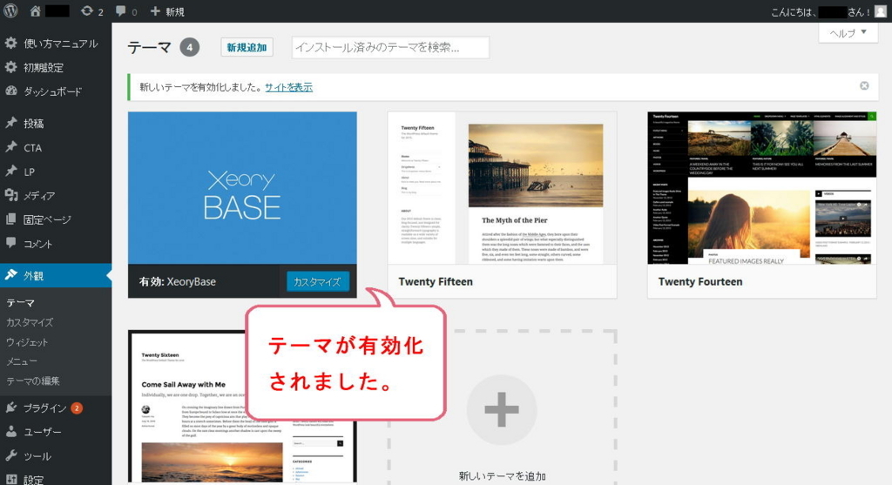This screenshot has width=892, height=485.
Task: Click the 有効: XeoryBase label
Action: 178,281
